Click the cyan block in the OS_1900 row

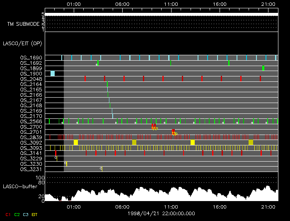[x=53, y=74]
